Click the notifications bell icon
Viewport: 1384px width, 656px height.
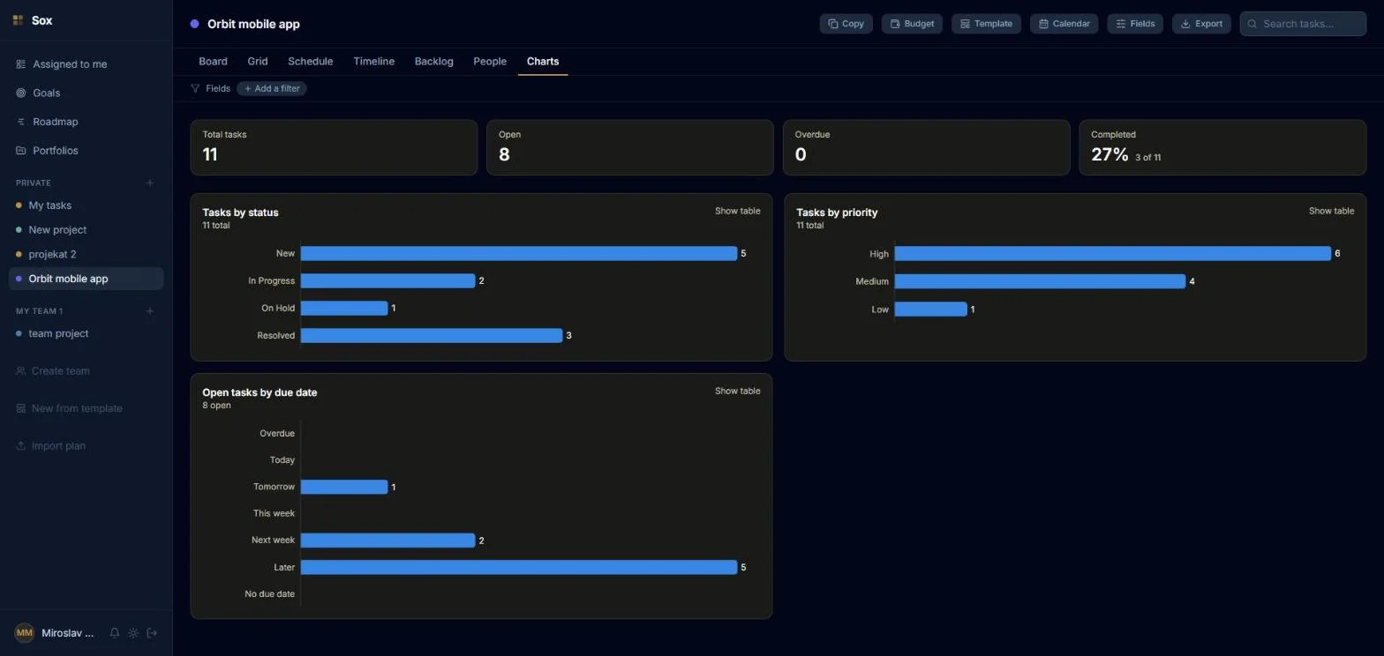point(115,633)
